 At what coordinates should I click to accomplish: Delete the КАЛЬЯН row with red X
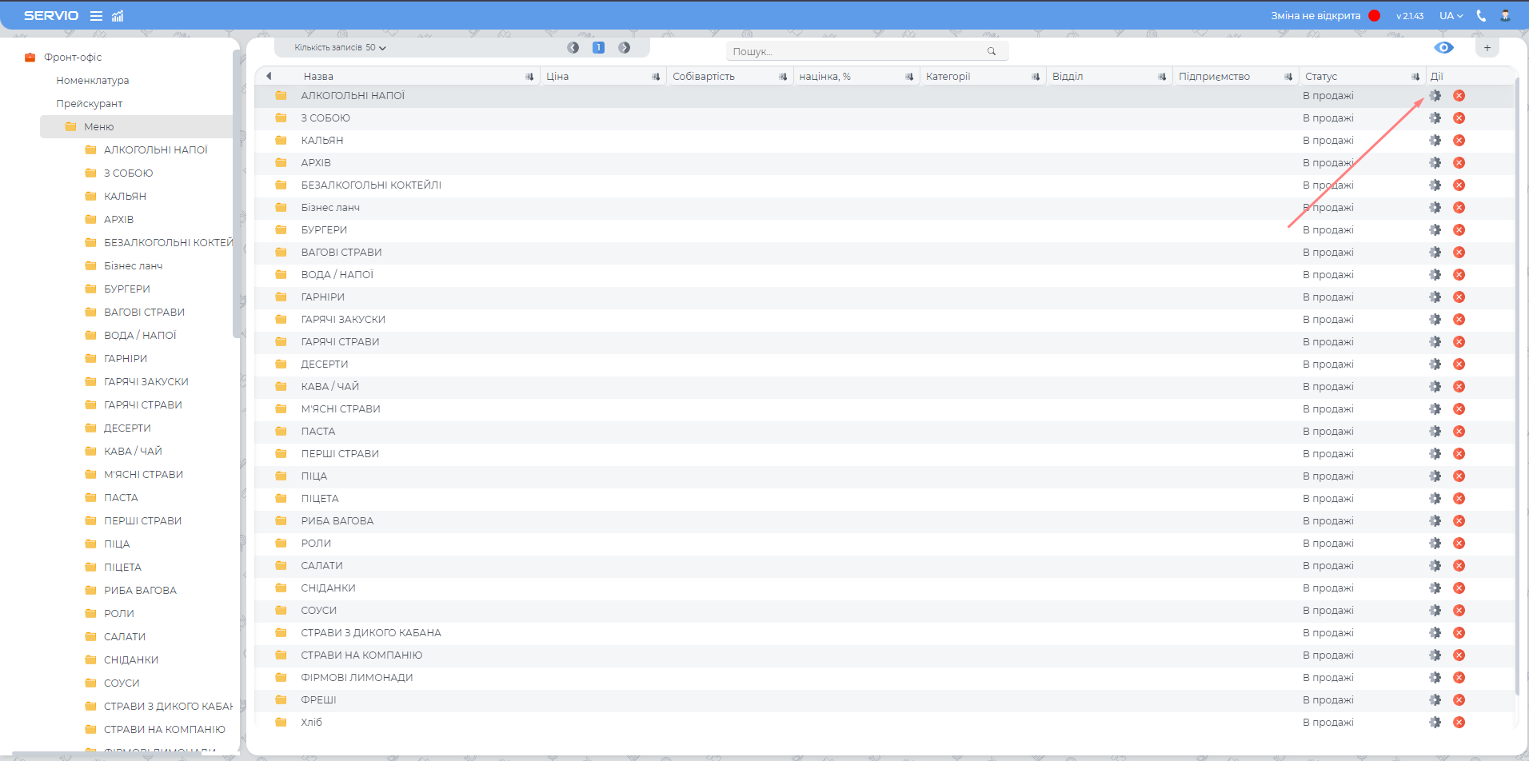click(x=1459, y=141)
